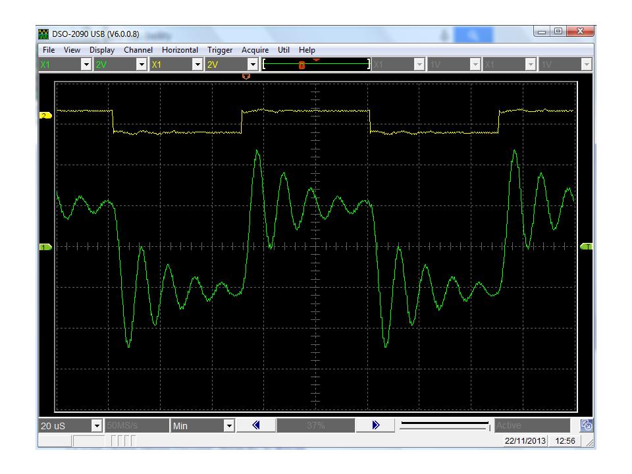
Task: Click the DSO-2090 application icon in title bar
Action: [43, 34]
